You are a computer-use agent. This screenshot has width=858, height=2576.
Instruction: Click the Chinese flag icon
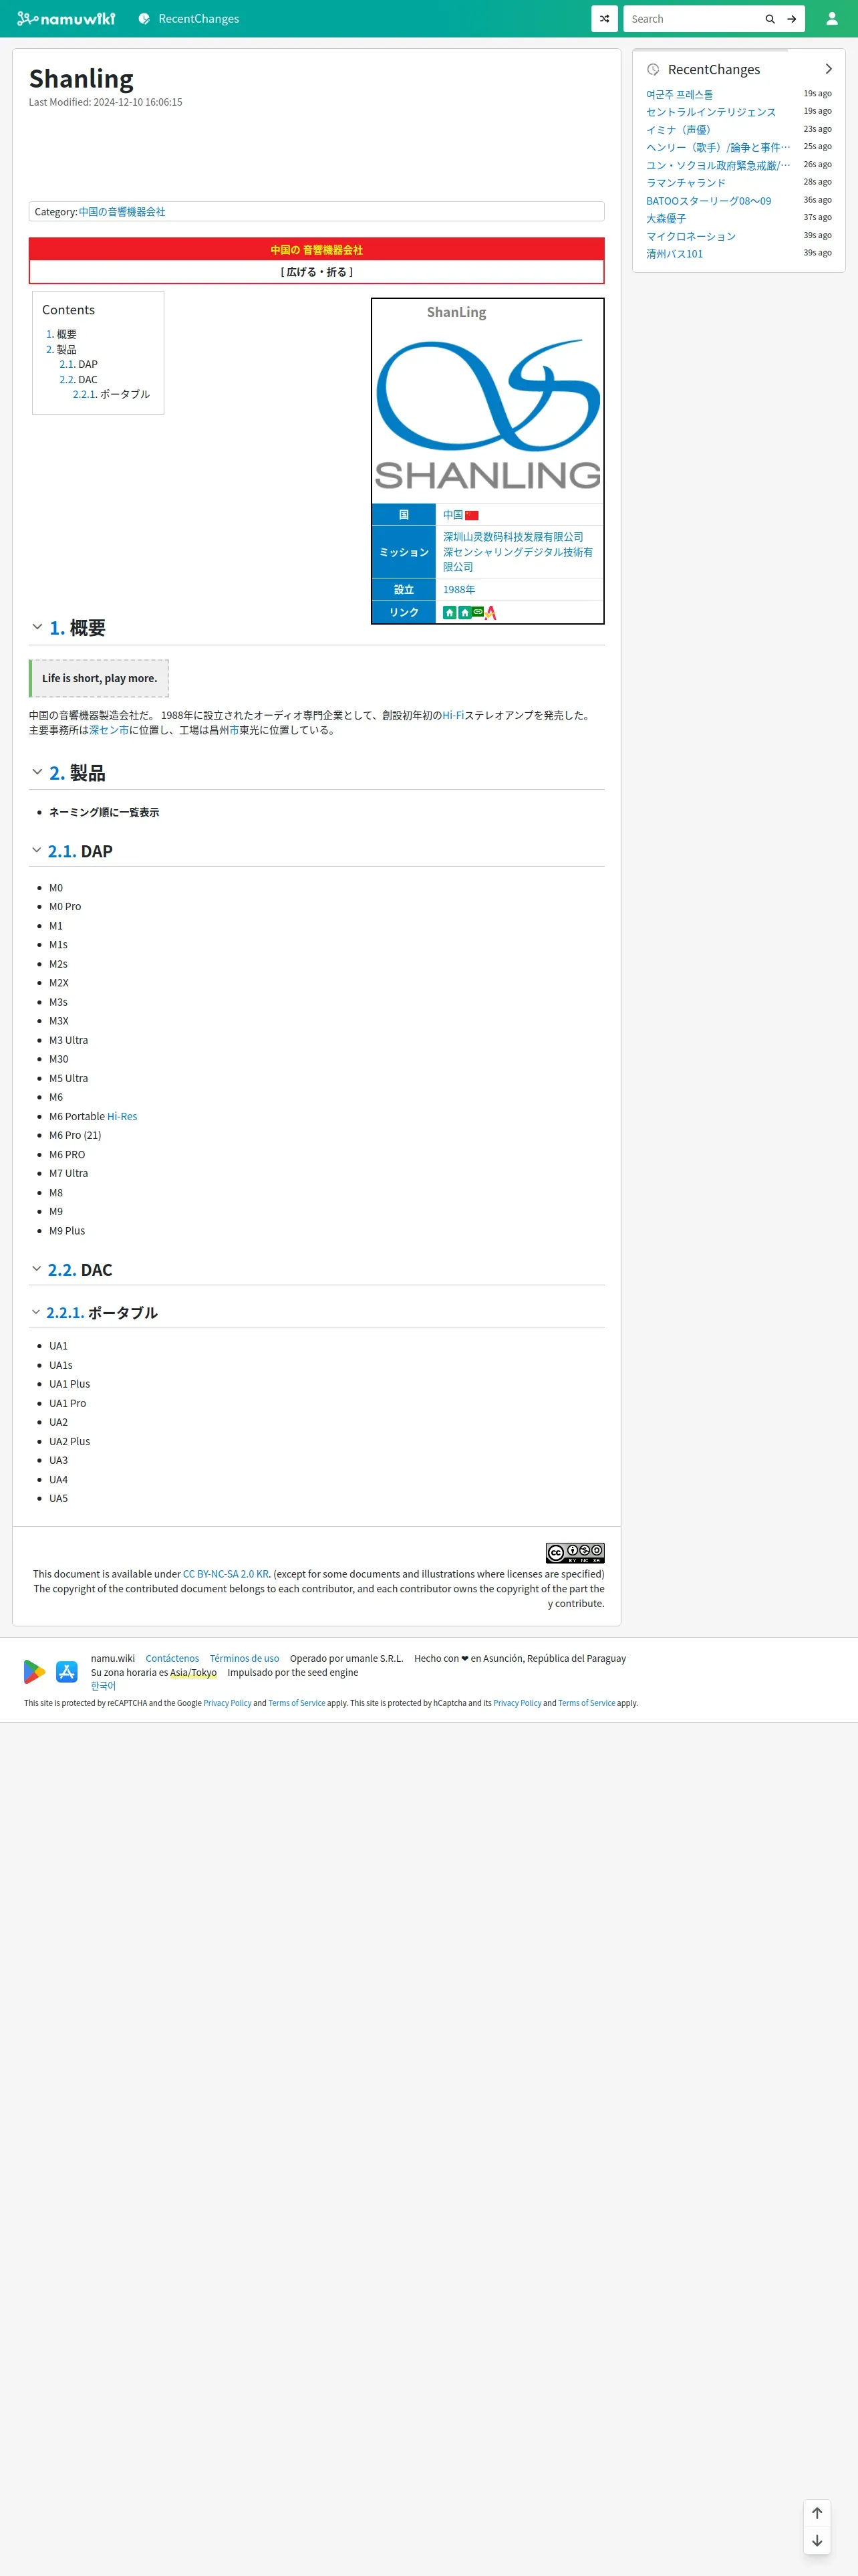click(472, 516)
